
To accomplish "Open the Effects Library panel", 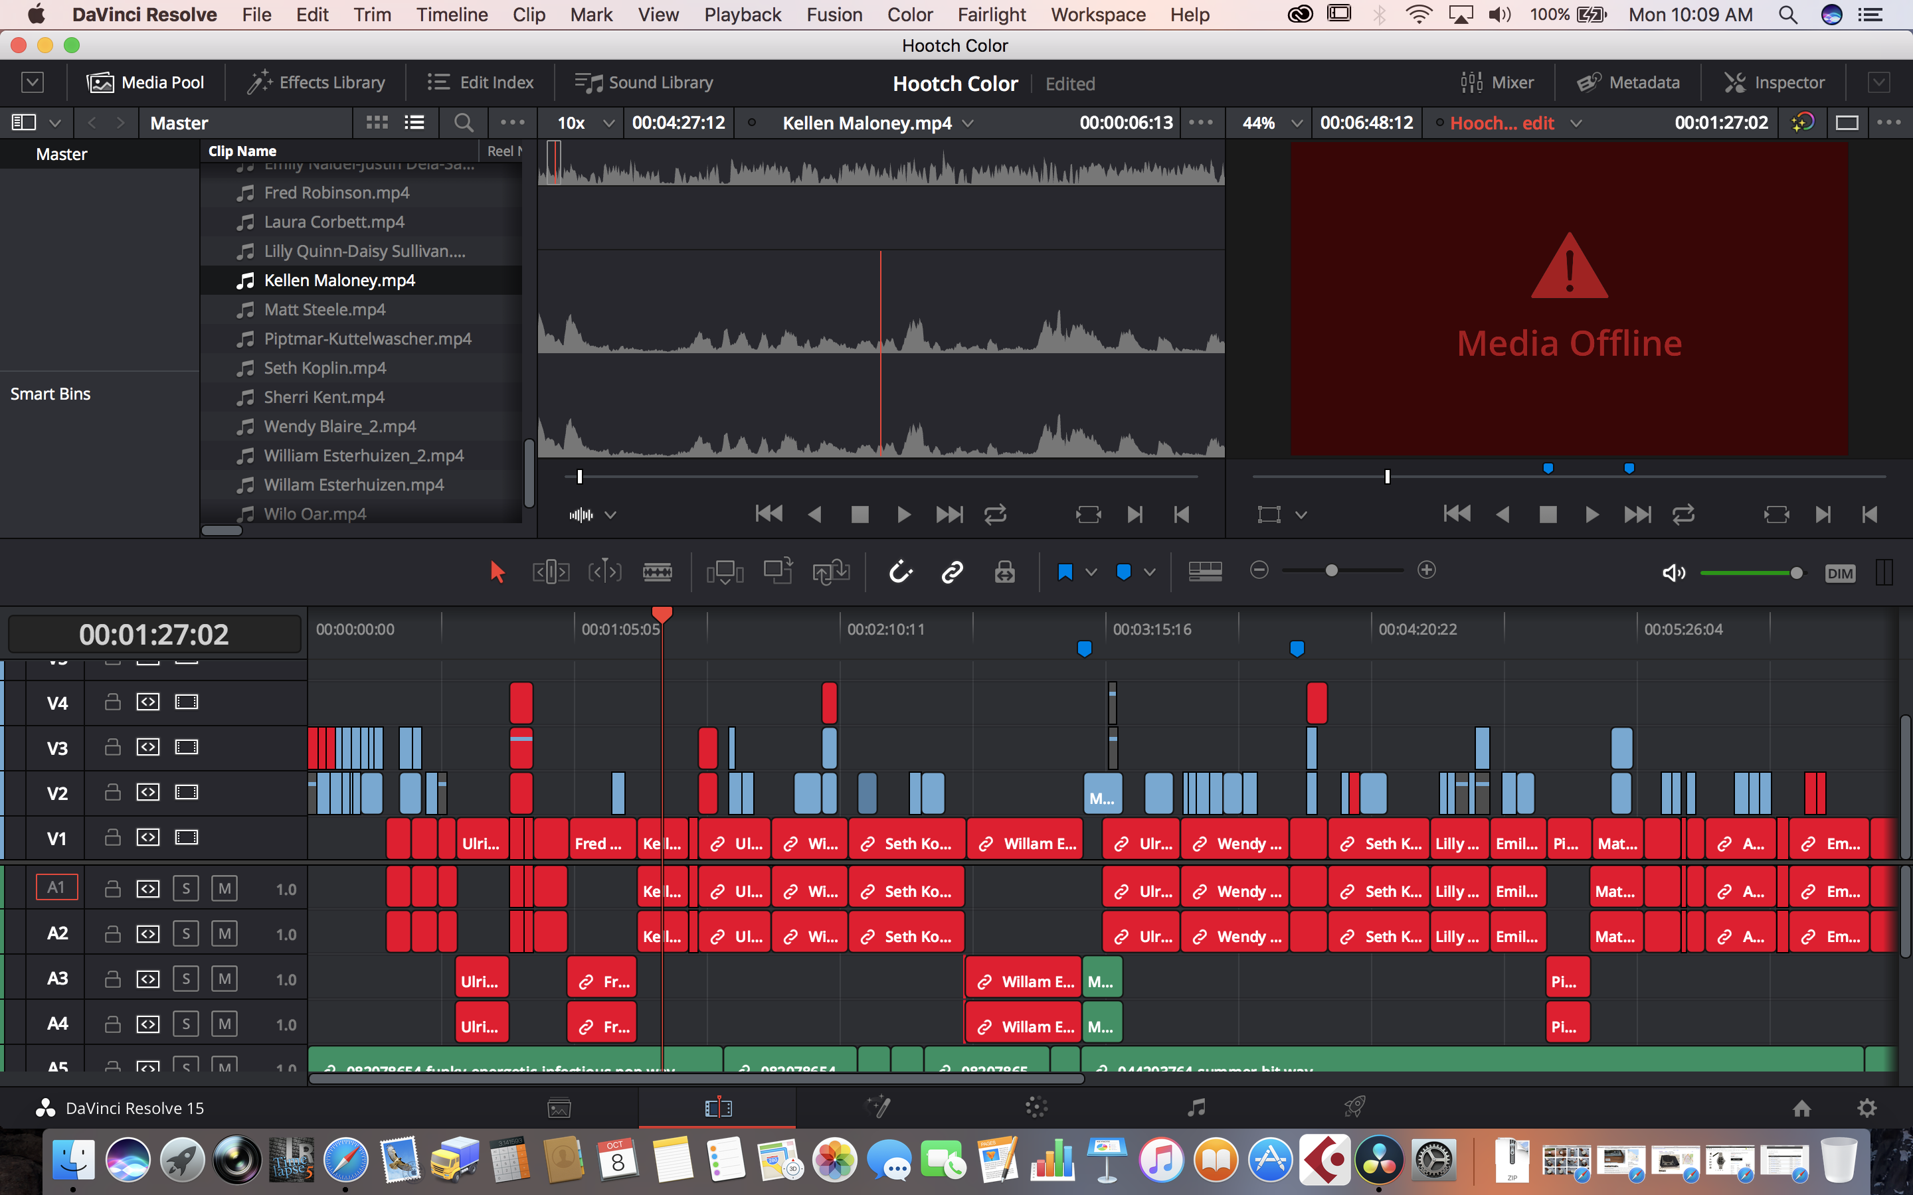I will [316, 82].
